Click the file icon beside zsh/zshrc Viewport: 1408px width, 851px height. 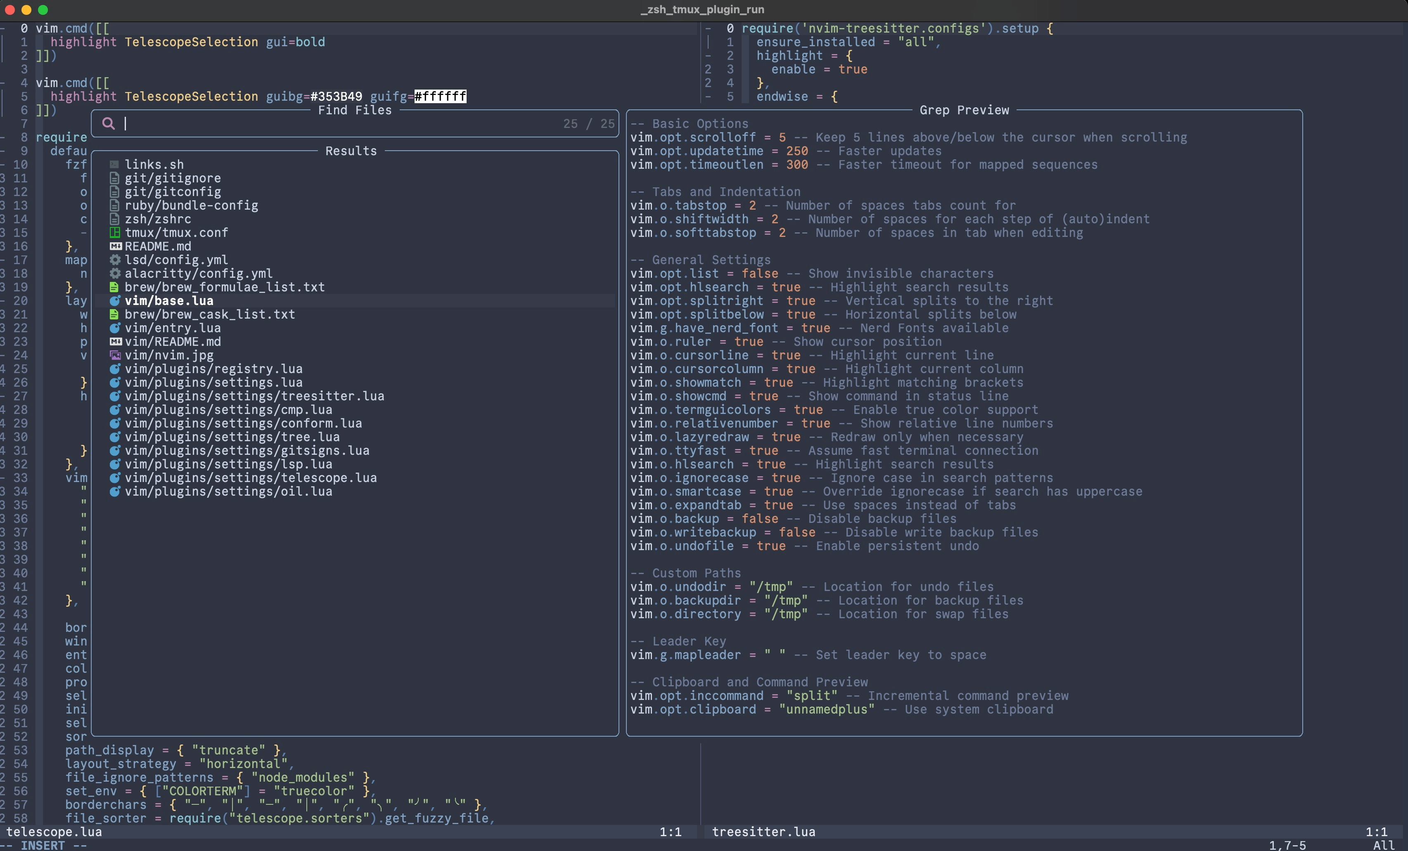tap(114, 219)
